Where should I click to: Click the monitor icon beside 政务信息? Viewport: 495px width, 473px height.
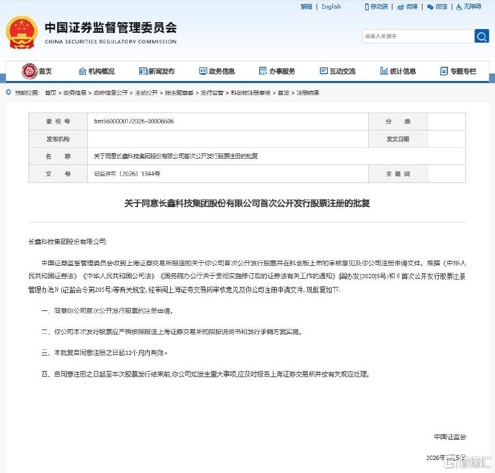point(203,71)
